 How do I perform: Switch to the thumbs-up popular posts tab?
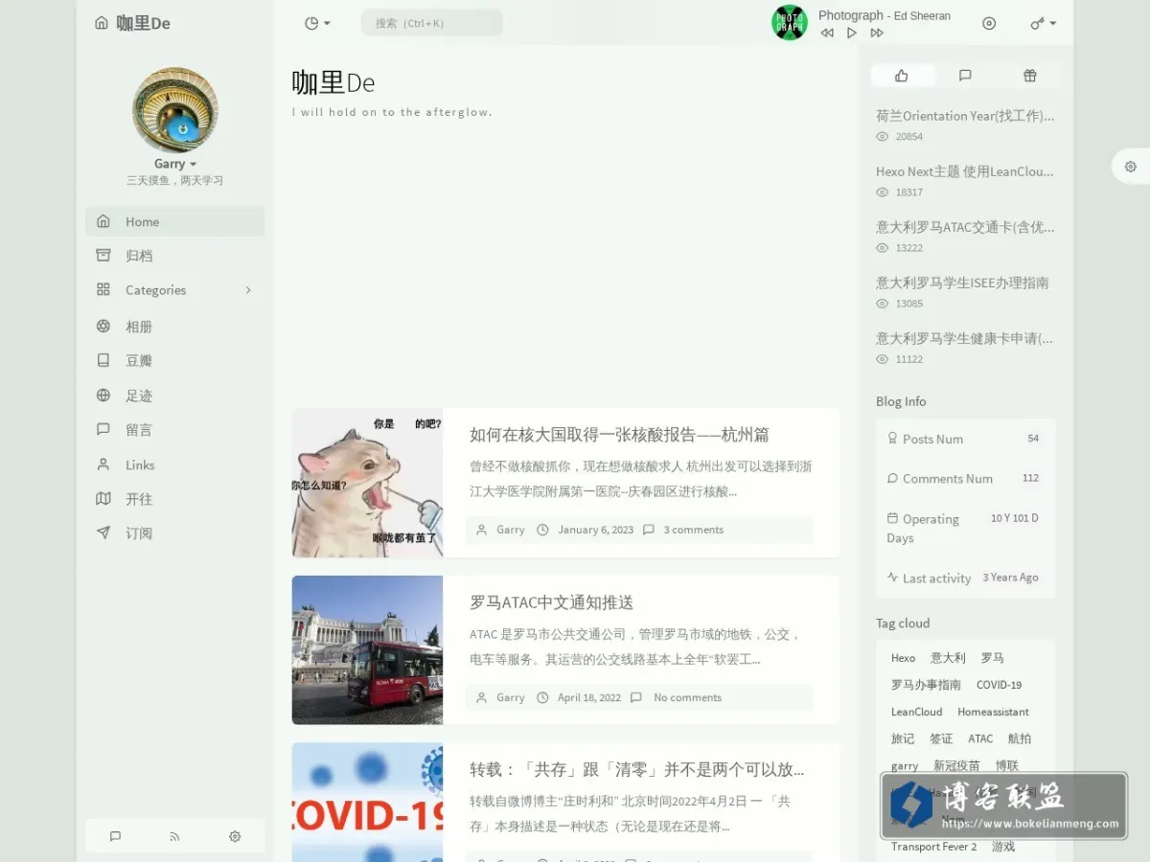(902, 76)
